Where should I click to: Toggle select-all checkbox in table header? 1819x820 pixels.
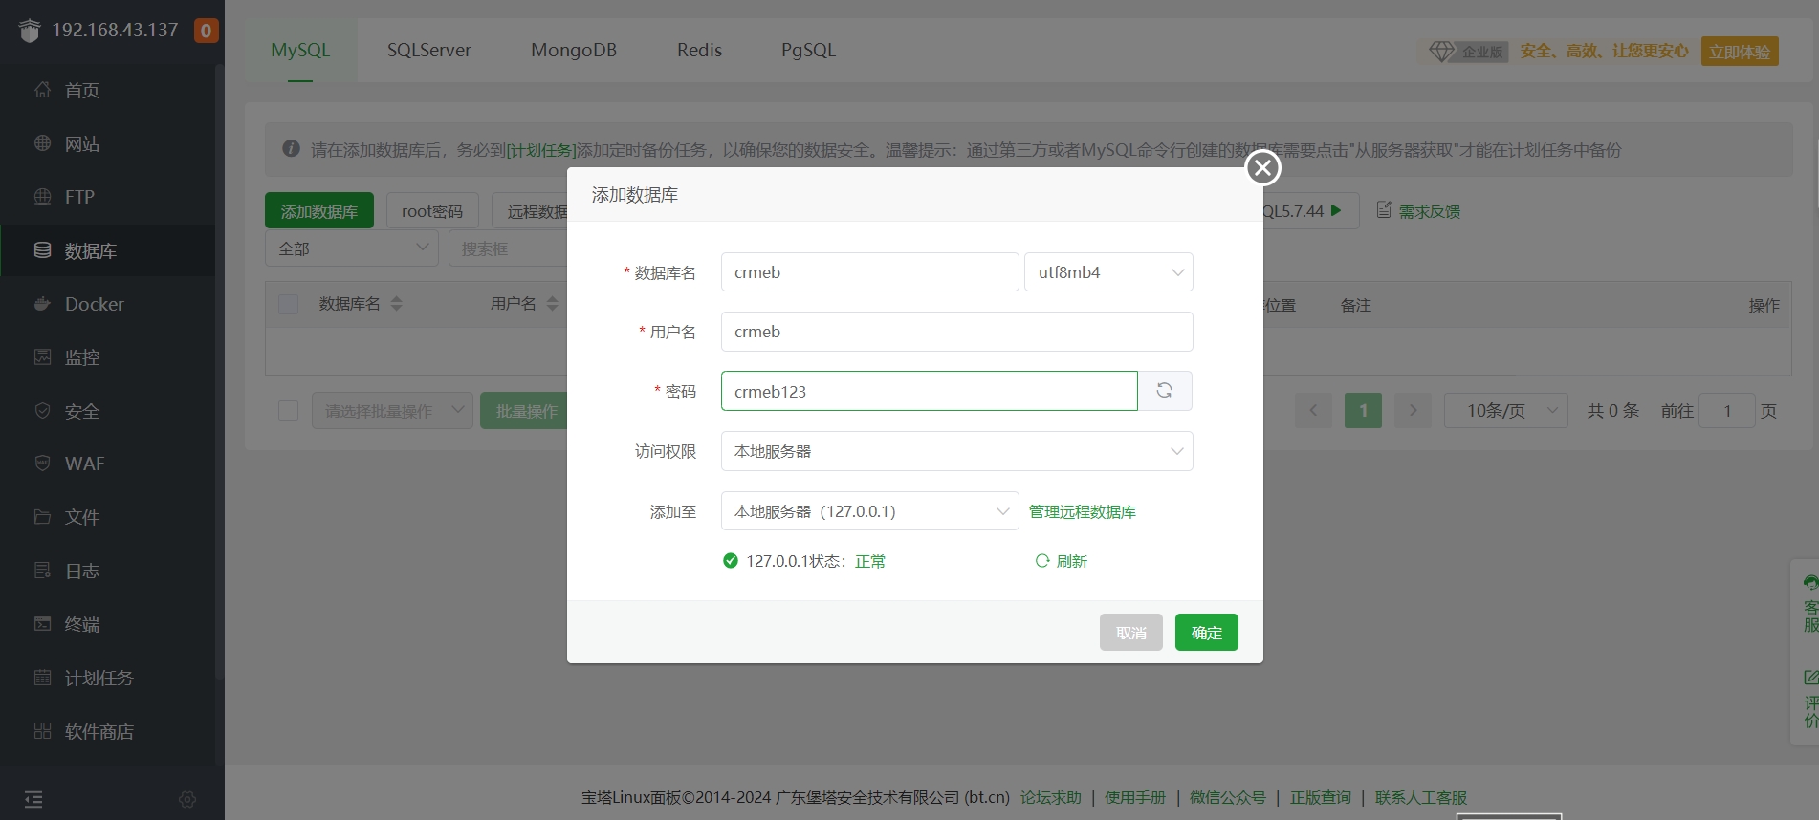click(288, 305)
